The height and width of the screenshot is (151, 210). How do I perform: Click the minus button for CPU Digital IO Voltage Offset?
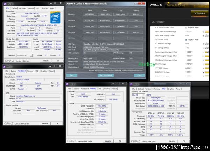pos(204,60)
